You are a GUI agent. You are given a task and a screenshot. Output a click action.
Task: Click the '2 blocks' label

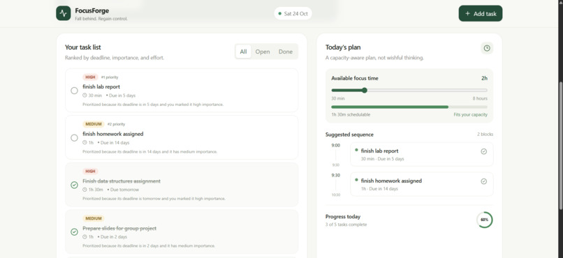coord(485,135)
